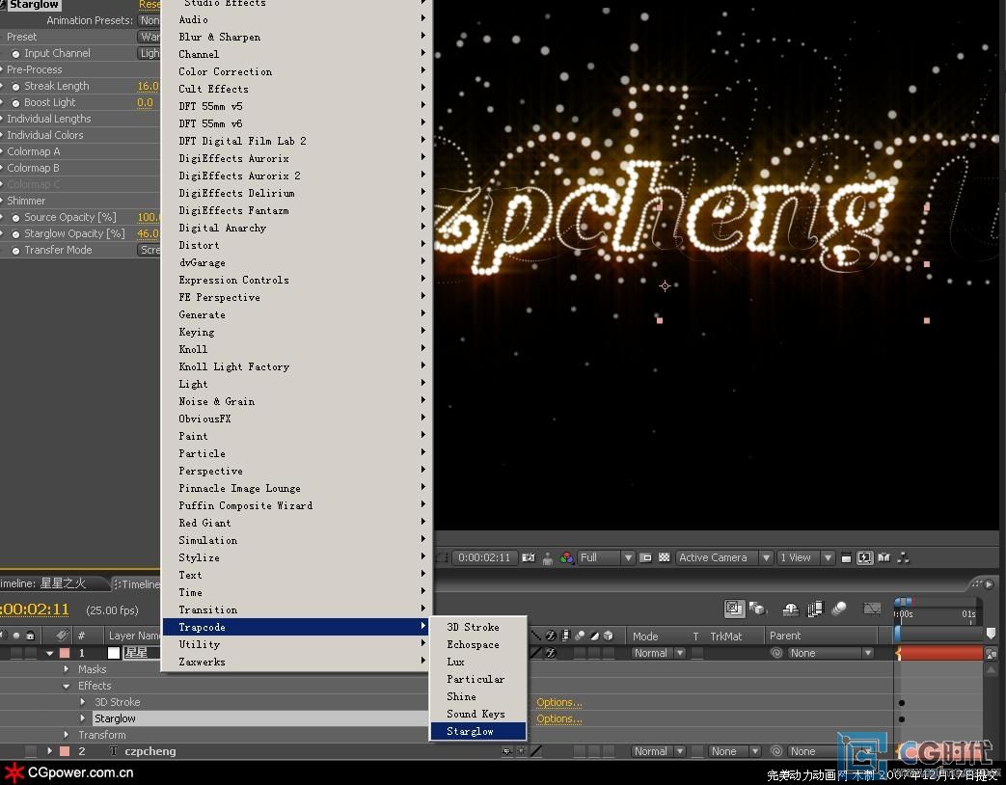
Task: Open the Full resolution dropdown
Action: (x=607, y=558)
